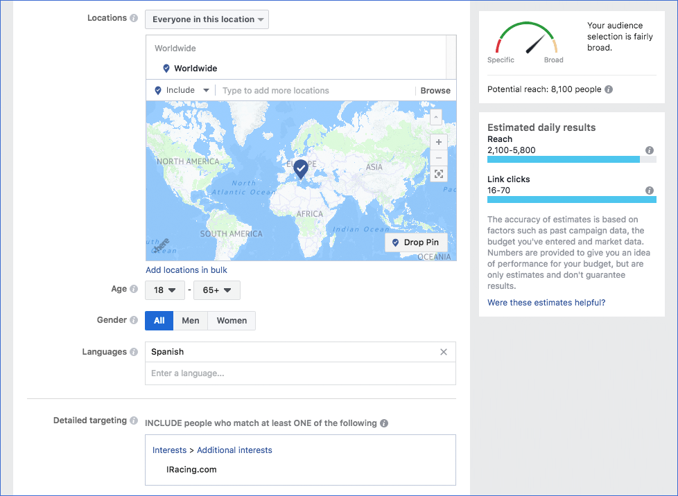
Task: Click the Add locations in bulk link
Action: coord(186,270)
